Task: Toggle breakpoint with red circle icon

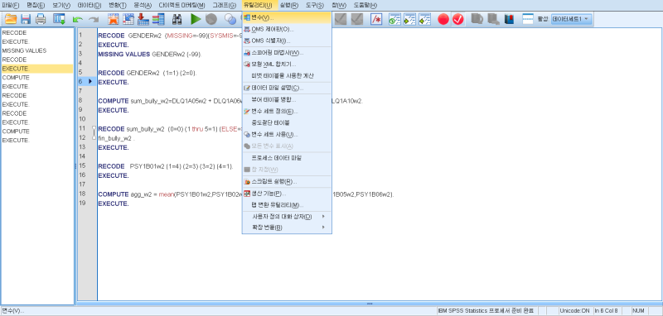Action: point(443,19)
